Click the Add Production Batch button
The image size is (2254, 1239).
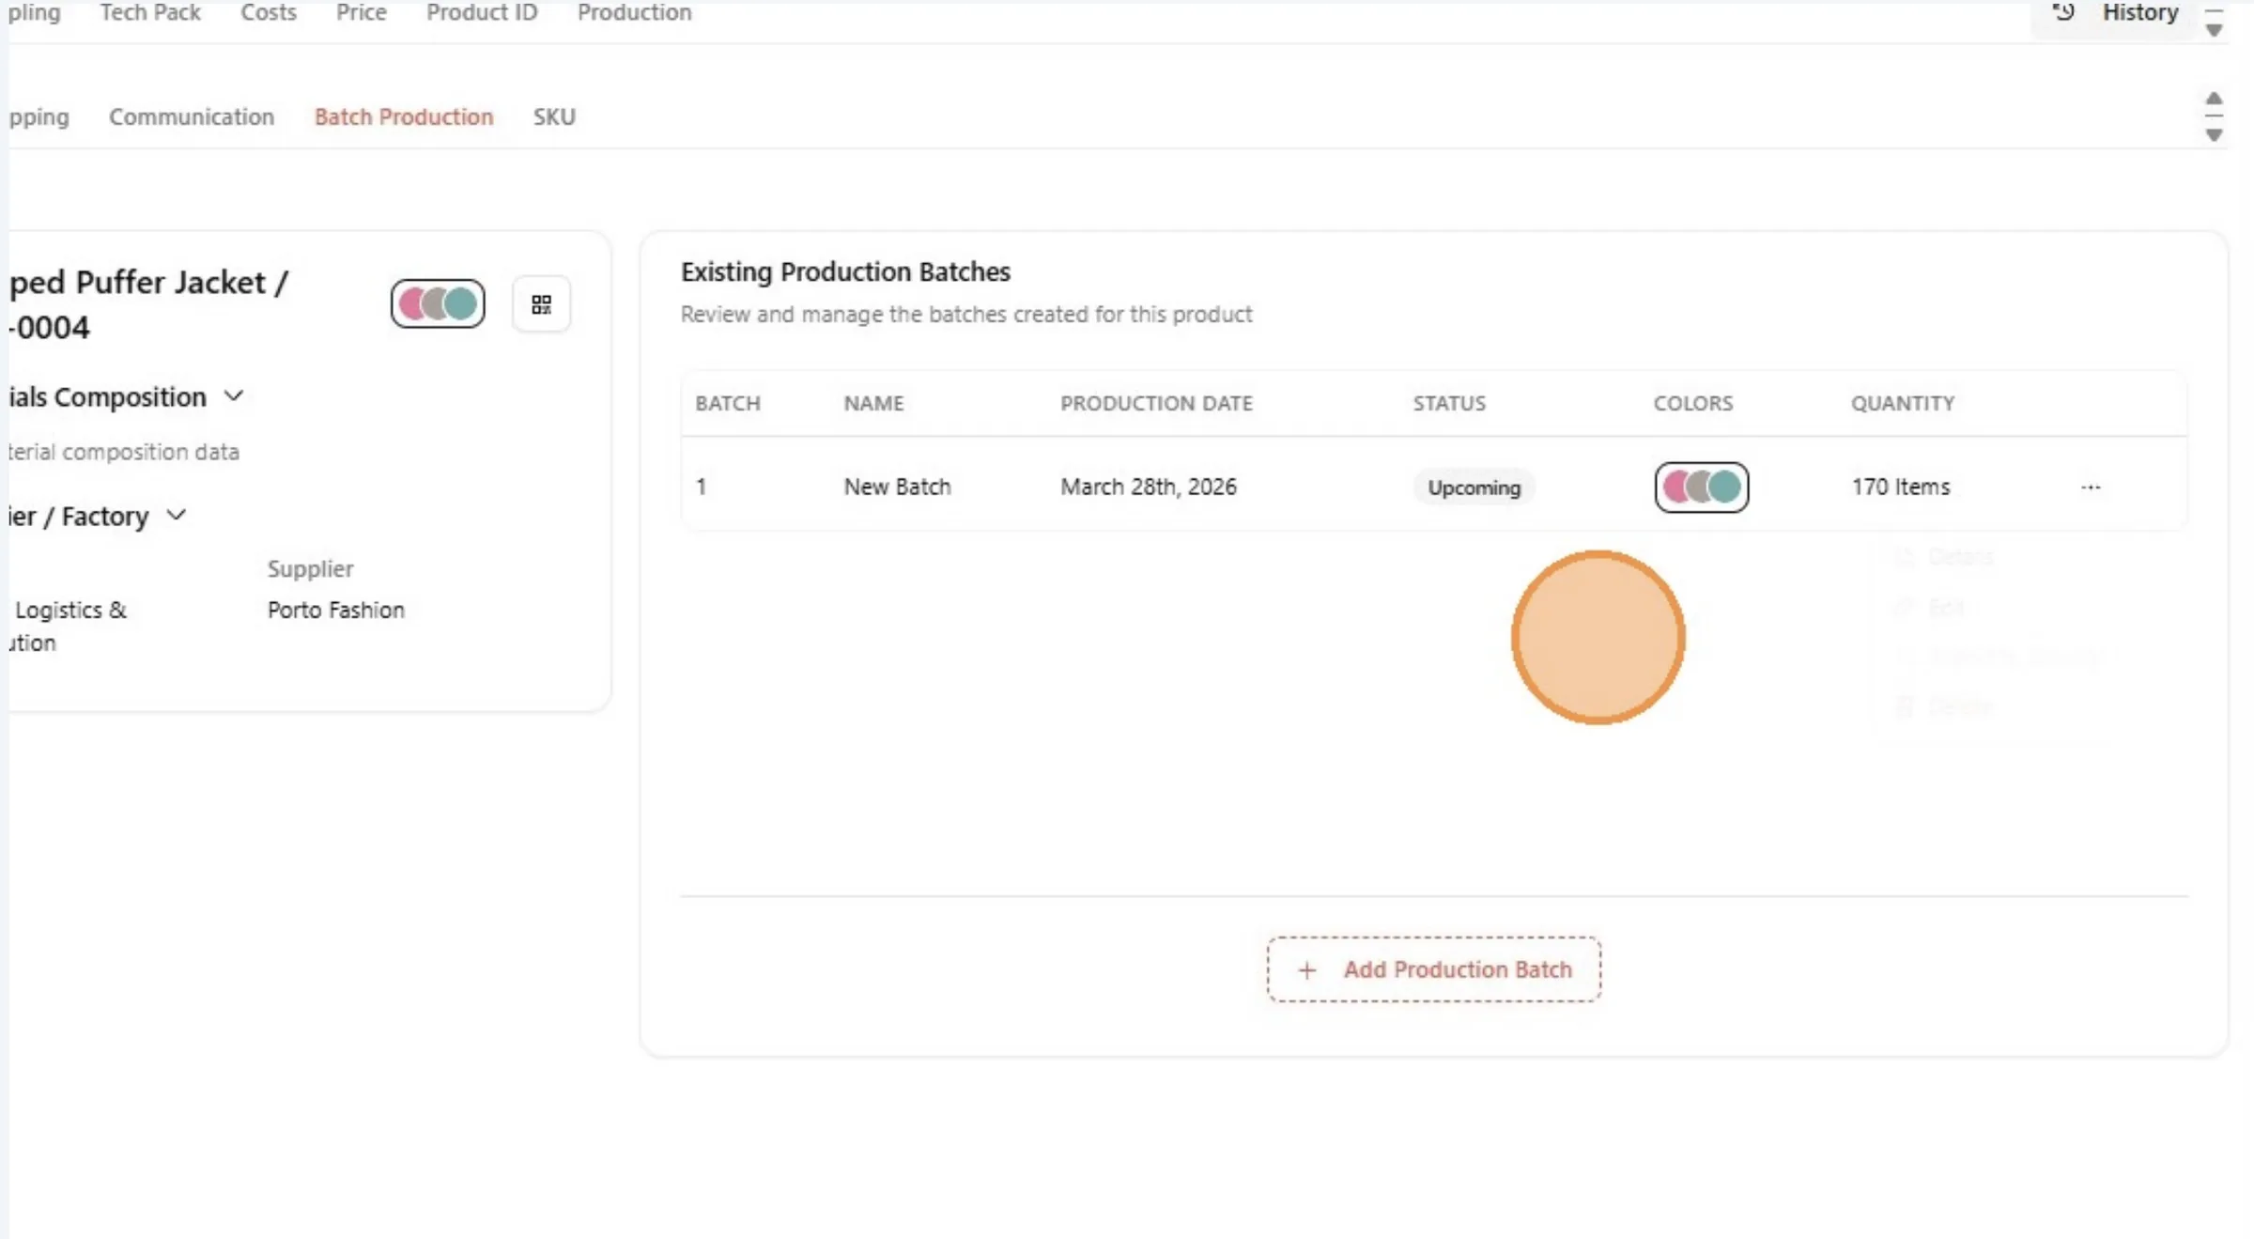[x=1433, y=969]
